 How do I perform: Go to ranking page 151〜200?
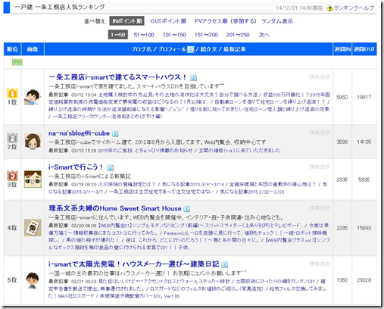coord(206,35)
